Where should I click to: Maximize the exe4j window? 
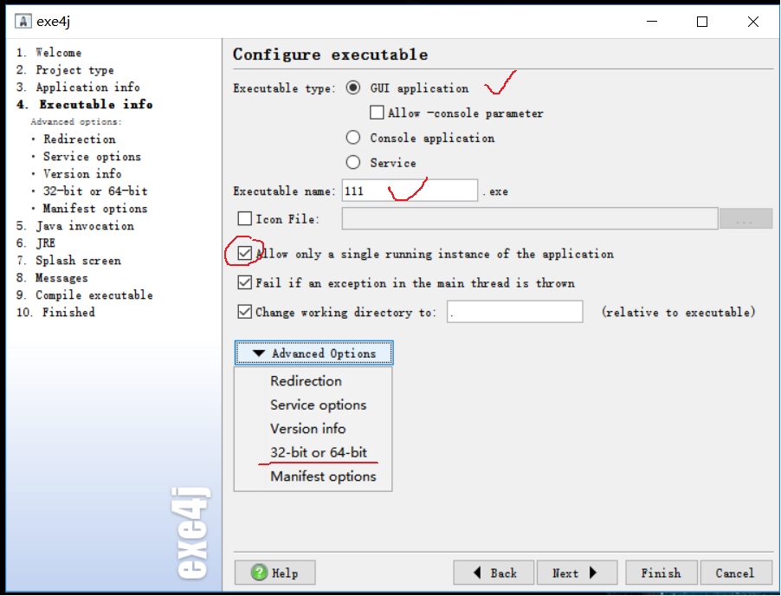[702, 22]
